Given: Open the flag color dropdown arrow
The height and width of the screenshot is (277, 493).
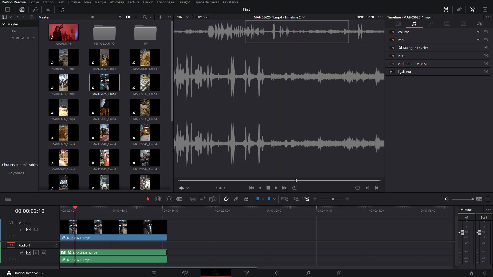Looking at the screenshot, I should tap(263, 199).
